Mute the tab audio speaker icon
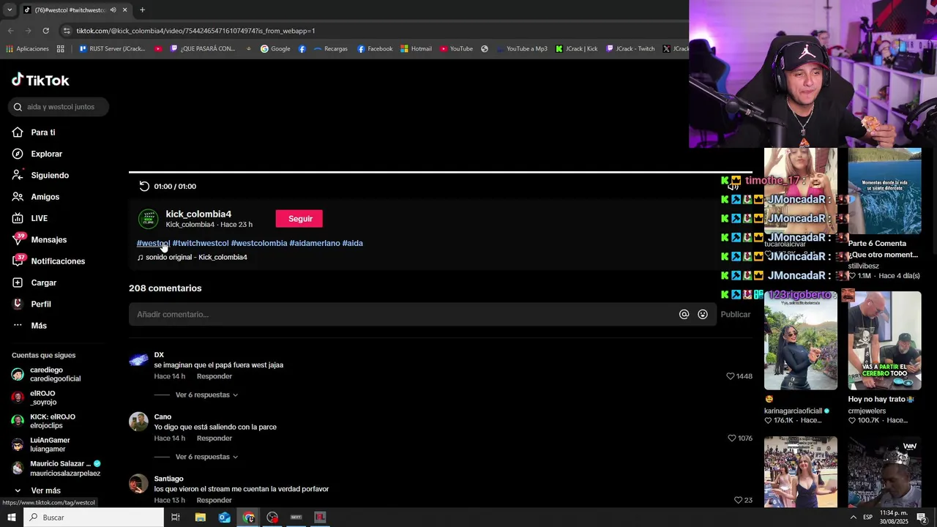 [113, 10]
